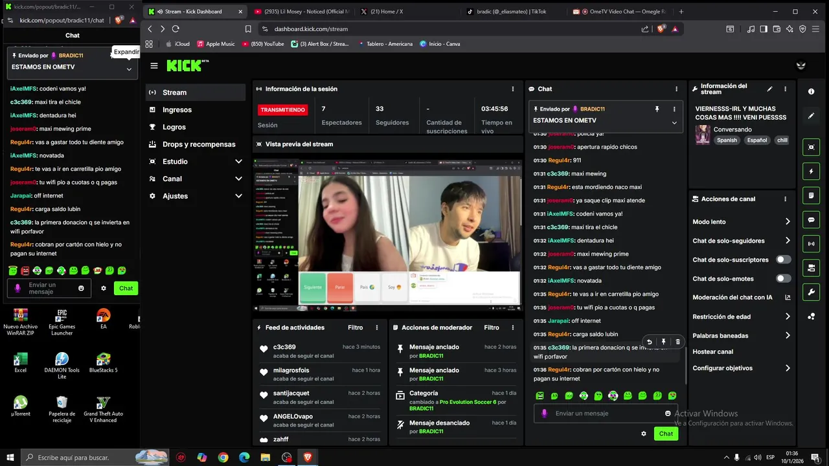The width and height of the screenshot is (829, 466).
Task: Go to Logros in sidebar
Action: (196, 128)
